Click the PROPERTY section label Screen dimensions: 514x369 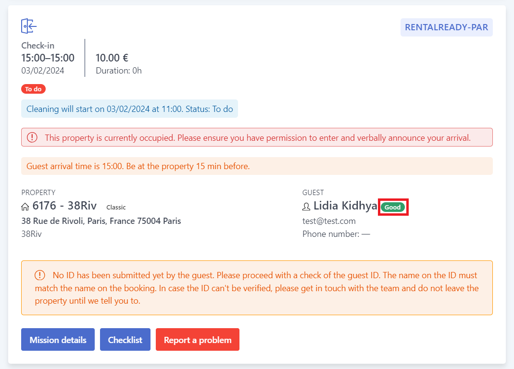coord(38,192)
